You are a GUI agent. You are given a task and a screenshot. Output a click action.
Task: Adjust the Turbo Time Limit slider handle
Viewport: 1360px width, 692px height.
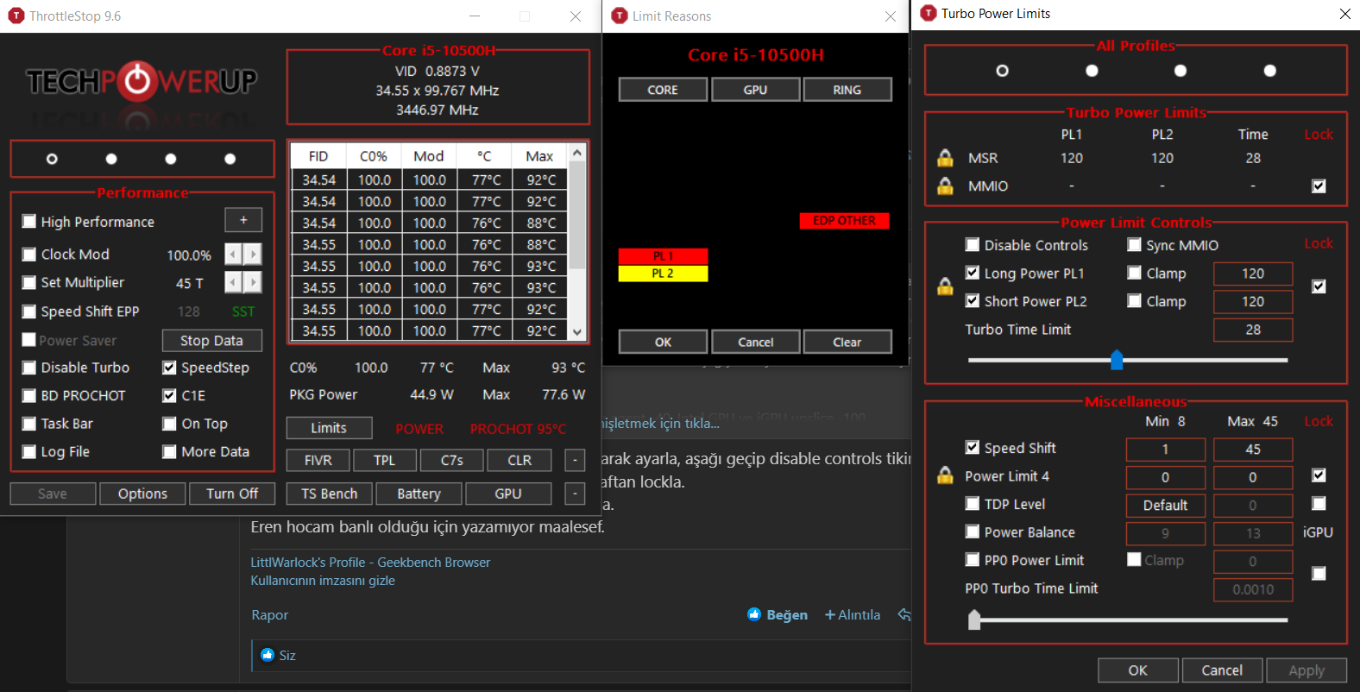click(x=1117, y=359)
